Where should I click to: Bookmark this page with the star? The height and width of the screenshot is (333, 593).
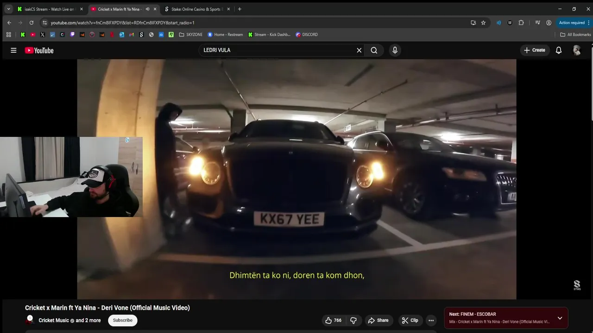pos(483,23)
